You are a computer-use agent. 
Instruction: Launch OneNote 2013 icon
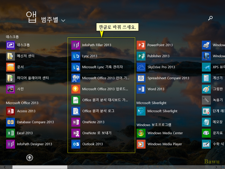click(x=76, y=122)
